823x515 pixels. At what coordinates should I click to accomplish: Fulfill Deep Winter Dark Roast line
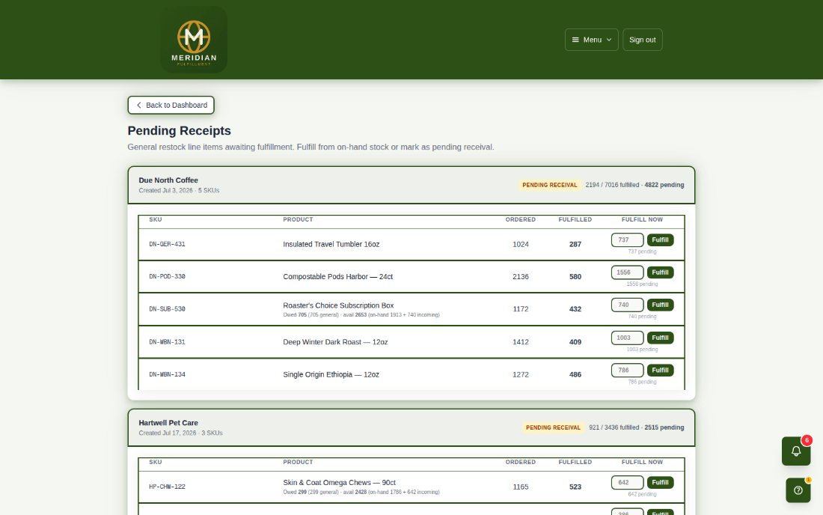tap(660, 338)
